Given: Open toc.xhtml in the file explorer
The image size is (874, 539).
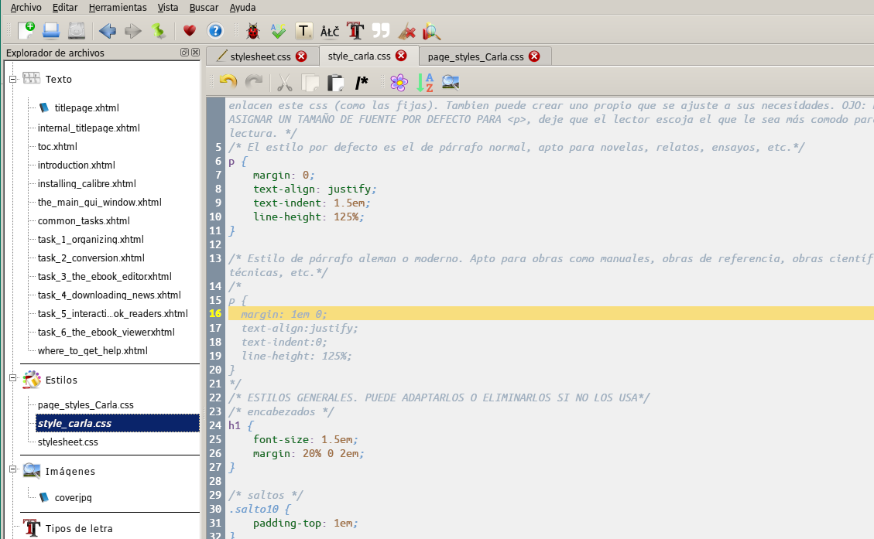Looking at the screenshot, I should pos(57,146).
